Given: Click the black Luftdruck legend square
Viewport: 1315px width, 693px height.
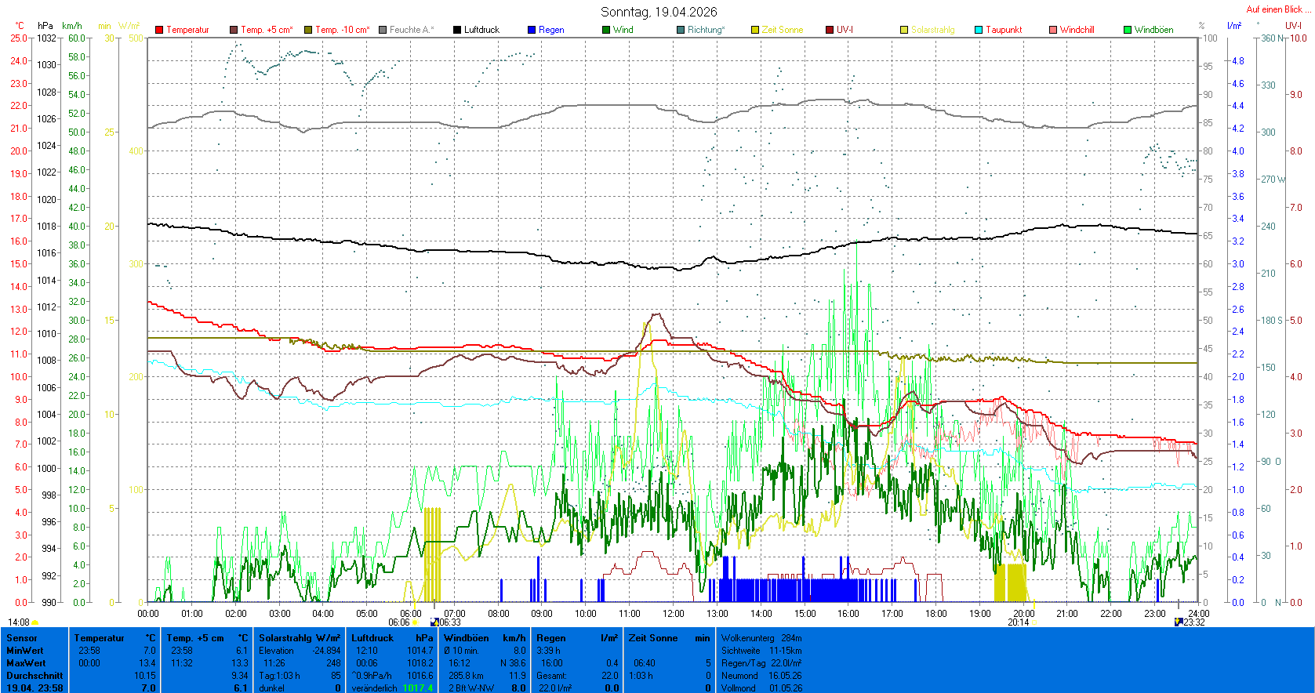Looking at the screenshot, I should [x=457, y=30].
